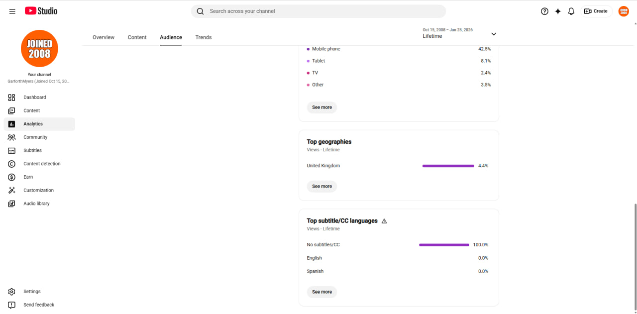See more under Top subtitle/CC languages
This screenshot has height=314, width=637.
point(322,292)
